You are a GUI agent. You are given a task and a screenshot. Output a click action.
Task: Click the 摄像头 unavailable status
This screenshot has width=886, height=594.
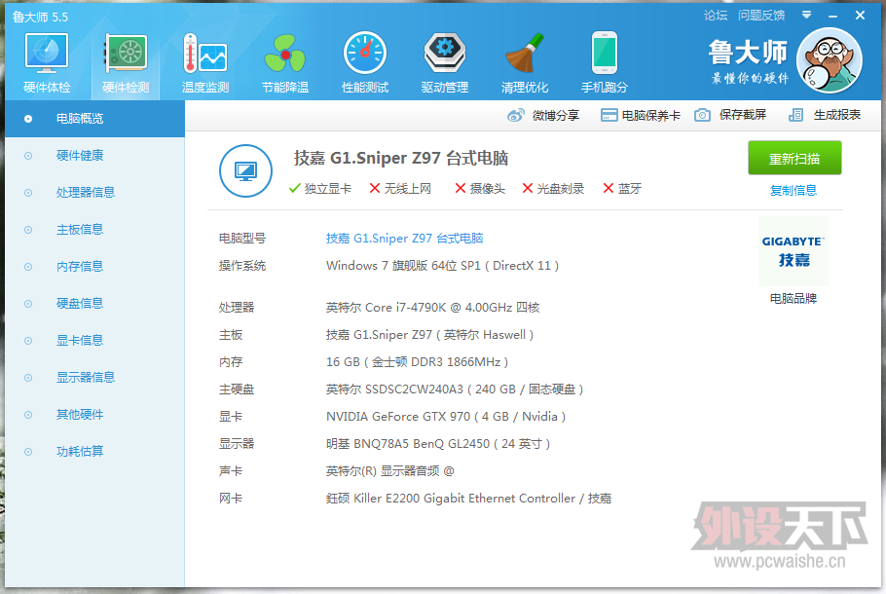click(x=480, y=189)
